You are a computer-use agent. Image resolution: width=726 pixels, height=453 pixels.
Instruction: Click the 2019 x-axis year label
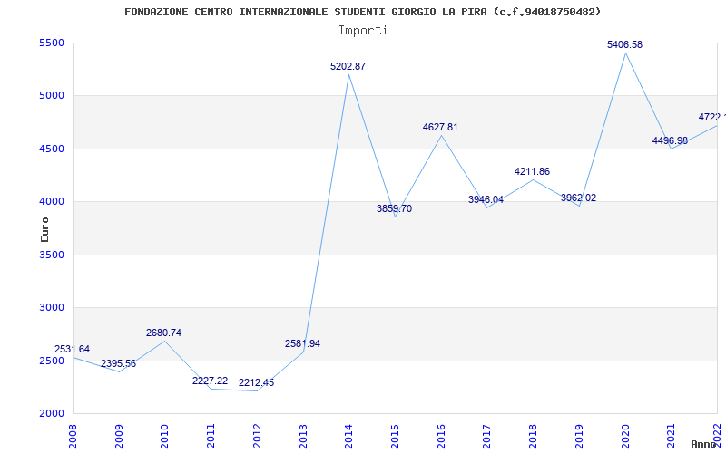pyautogui.click(x=579, y=436)
